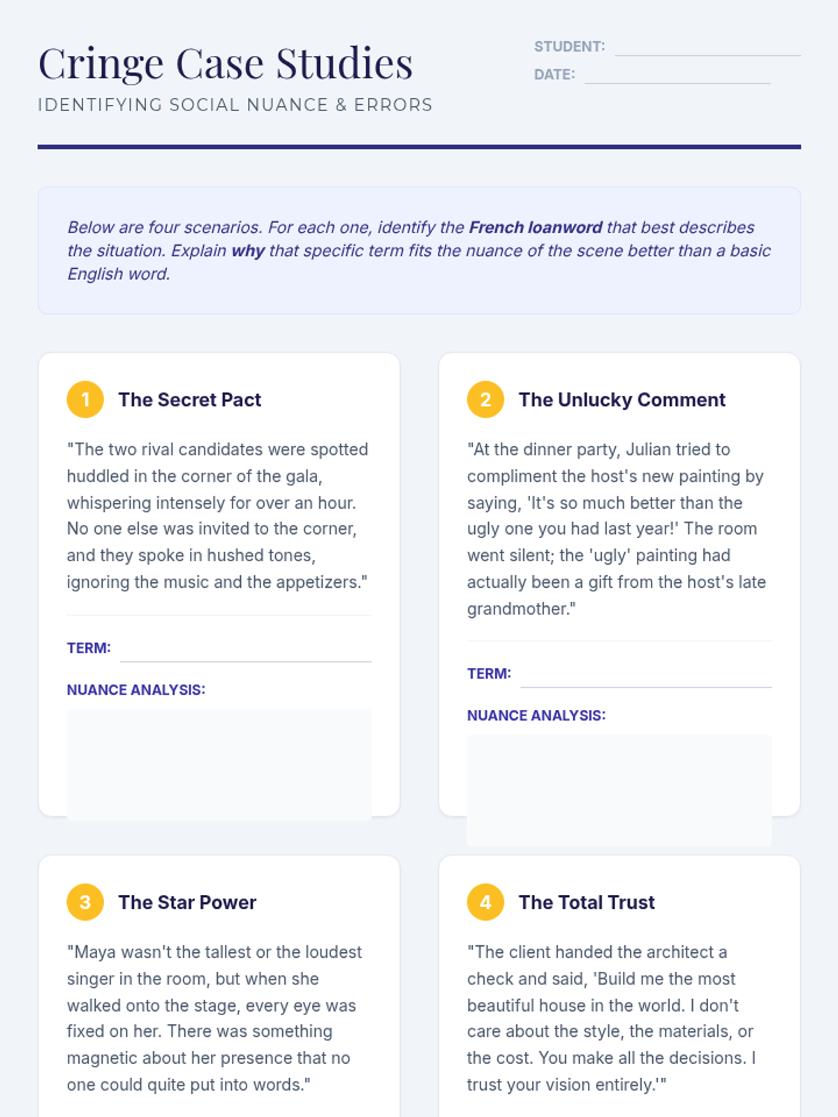Click the bold 'French loanword' text in instructions
The image size is (838, 1117).
click(x=536, y=228)
